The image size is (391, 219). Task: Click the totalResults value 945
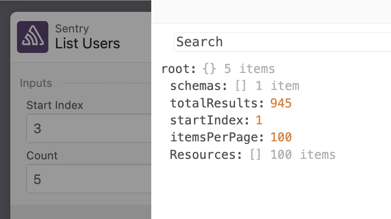click(281, 103)
